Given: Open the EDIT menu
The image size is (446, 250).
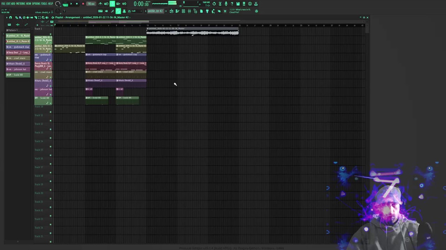Looking at the screenshot, I should tap(8, 4).
